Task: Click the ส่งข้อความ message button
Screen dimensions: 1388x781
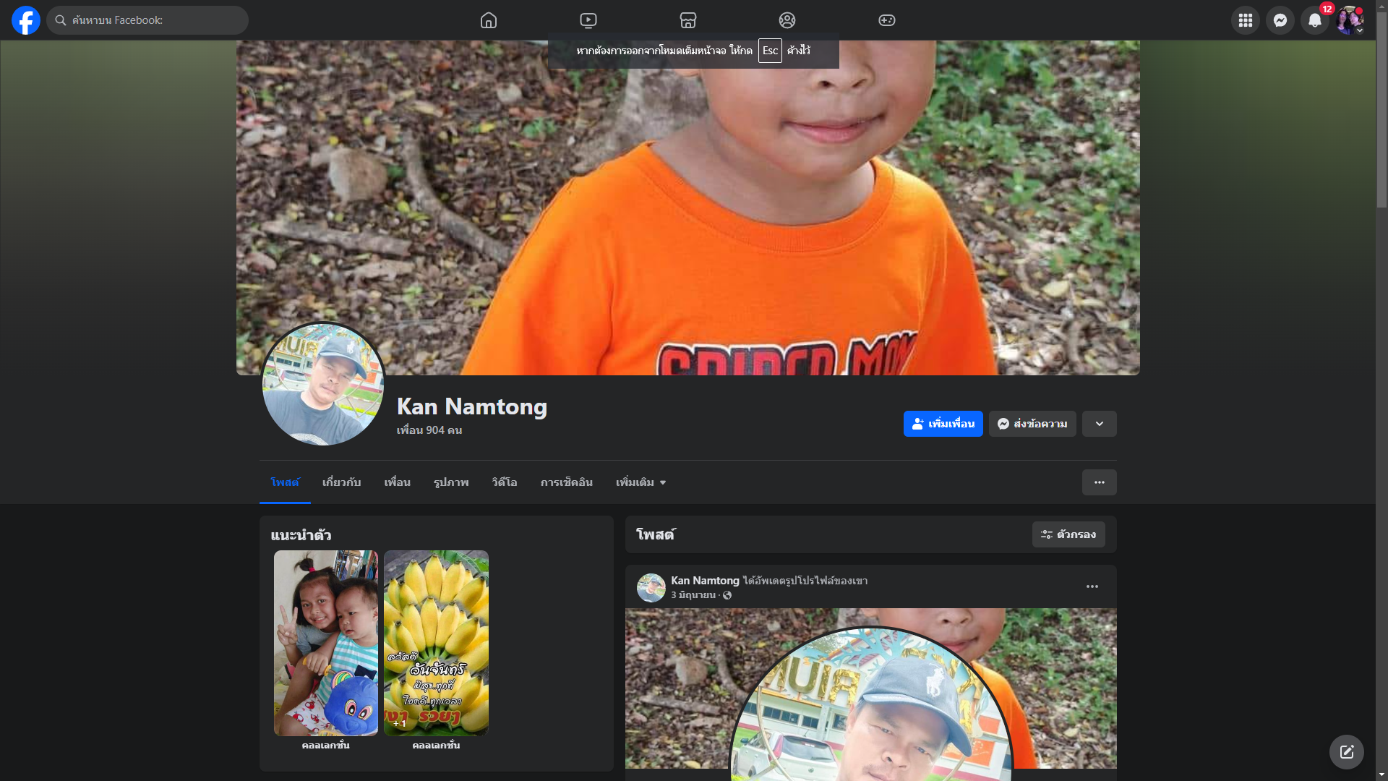Action: (x=1032, y=424)
